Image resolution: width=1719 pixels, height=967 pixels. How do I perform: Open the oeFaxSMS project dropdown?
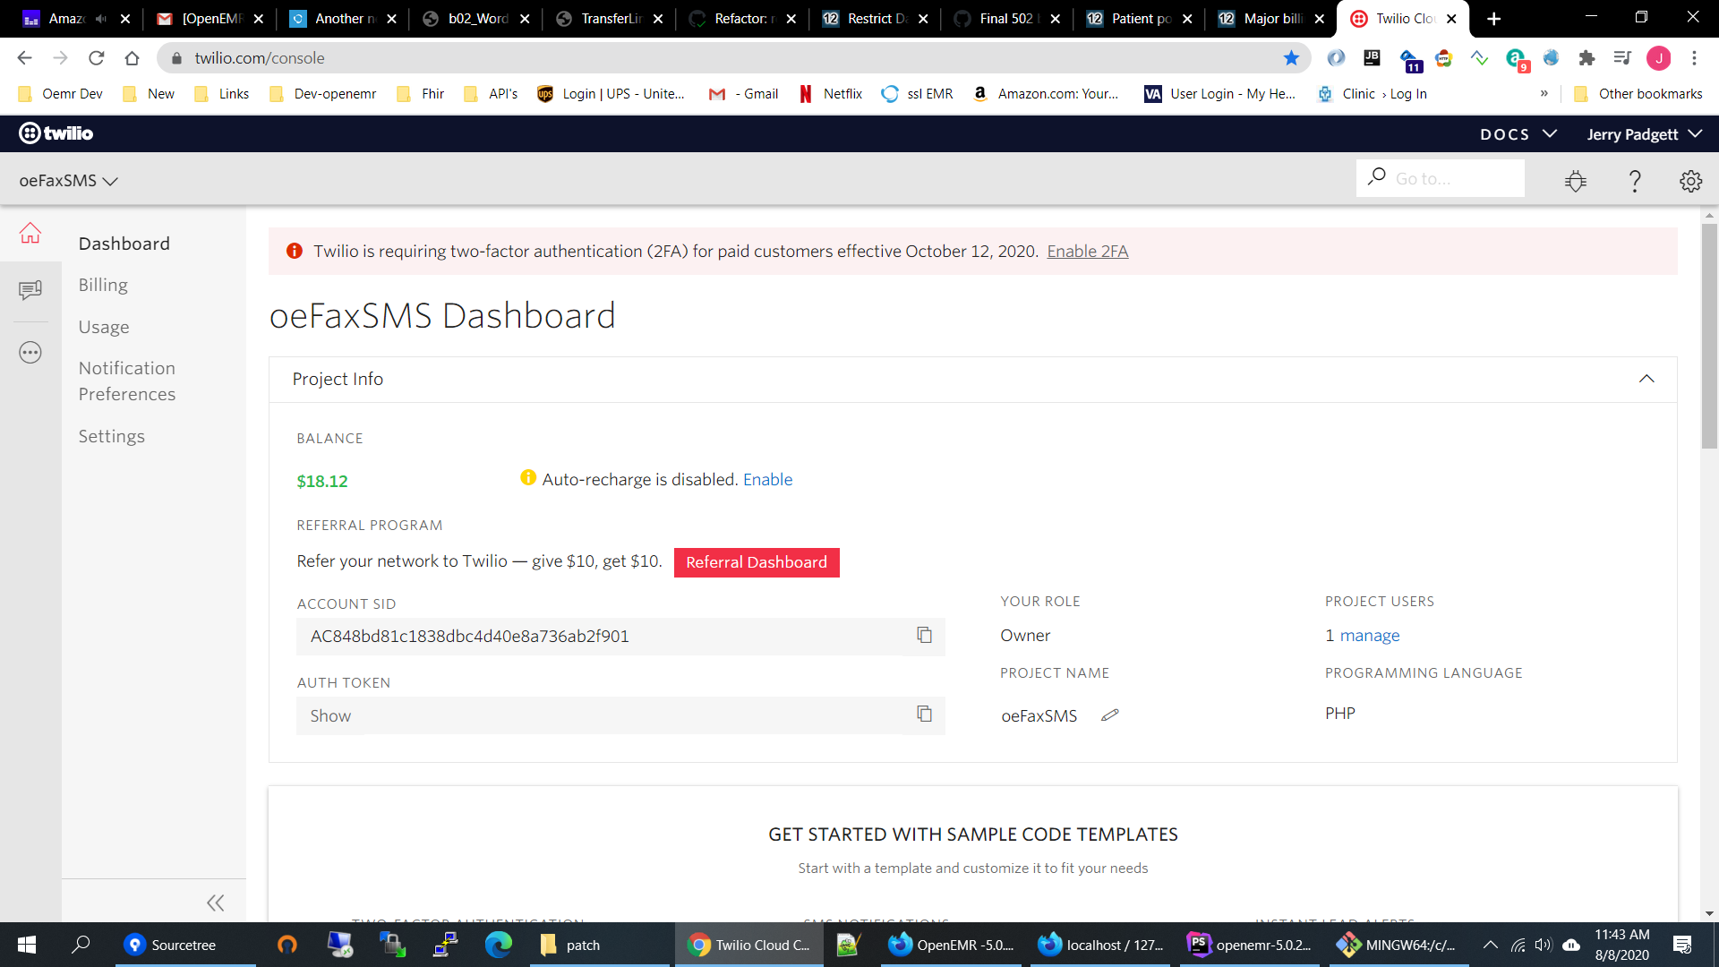[69, 181]
